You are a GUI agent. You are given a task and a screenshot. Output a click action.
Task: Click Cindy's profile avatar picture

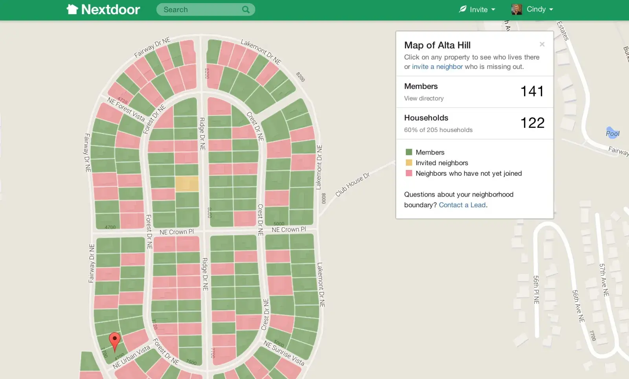517,9
